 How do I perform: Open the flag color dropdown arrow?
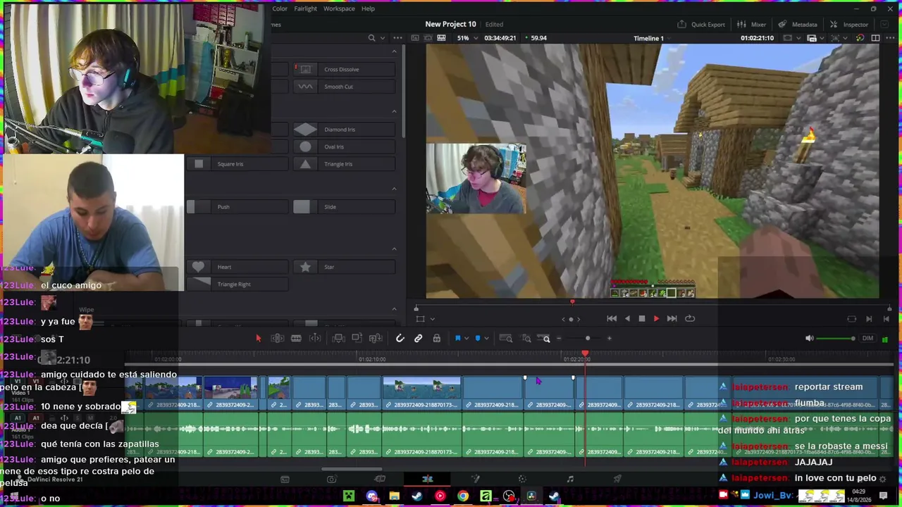(x=466, y=339)
